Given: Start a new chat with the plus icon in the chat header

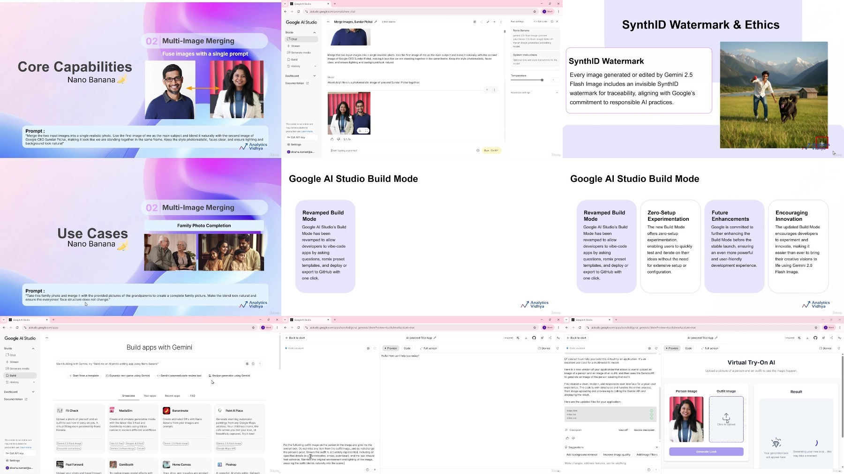Looking at the screenshot, I should (x=494, y=22).
